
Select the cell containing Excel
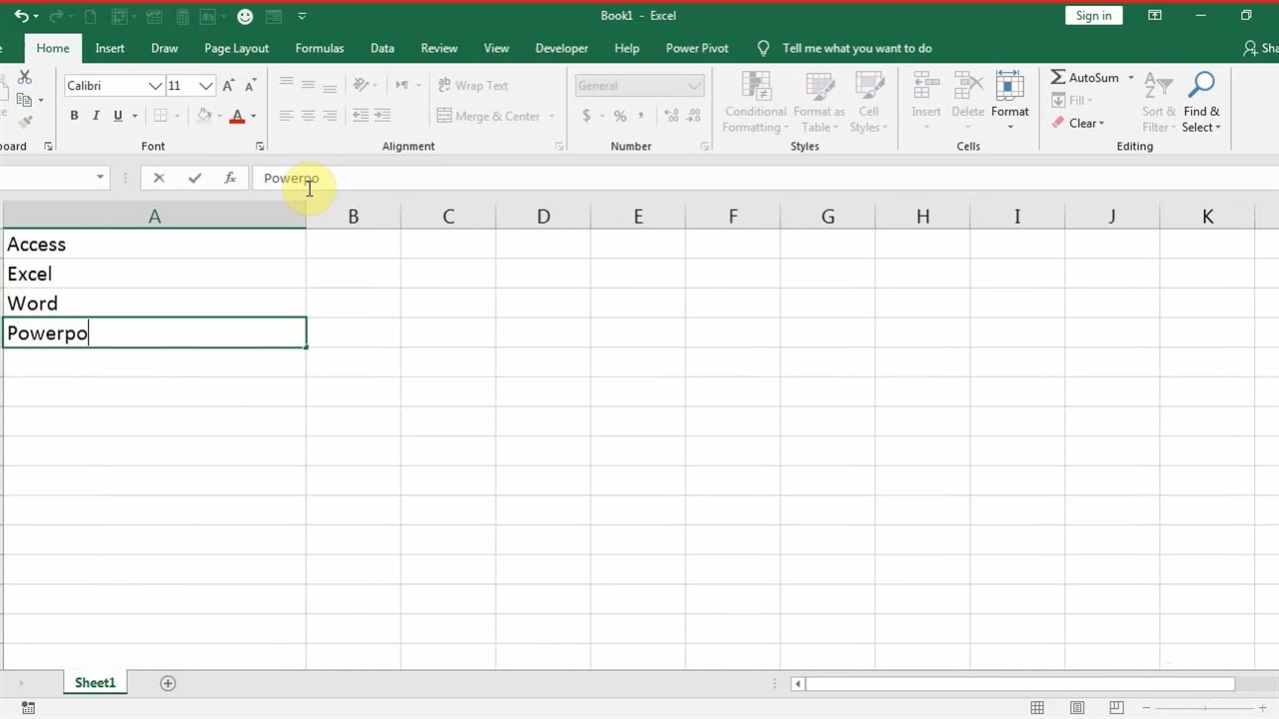(154, 274)
